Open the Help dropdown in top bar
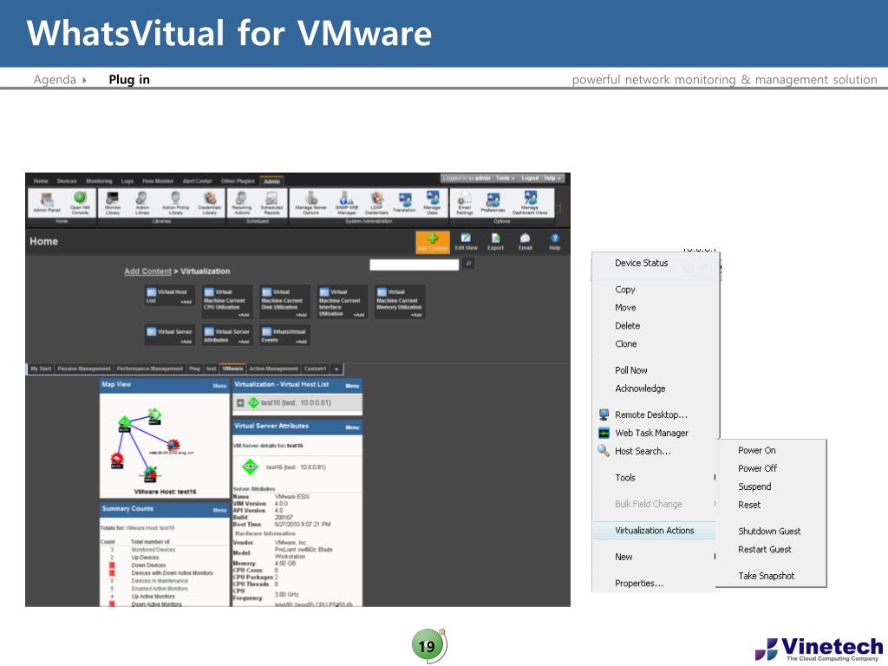 point(552,179)
